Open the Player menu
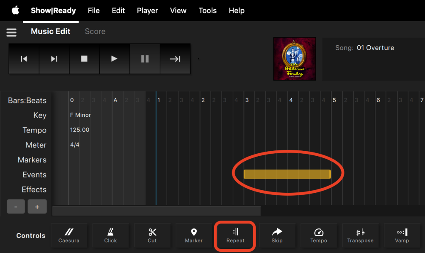Image resolution: width=425 pixels, height=253 pixels. [147, 10]
